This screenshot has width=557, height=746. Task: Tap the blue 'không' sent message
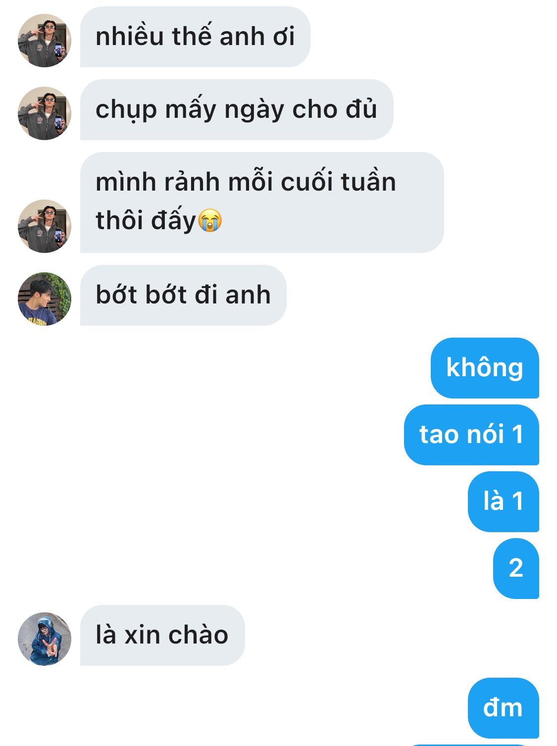(x=485, y=368)
